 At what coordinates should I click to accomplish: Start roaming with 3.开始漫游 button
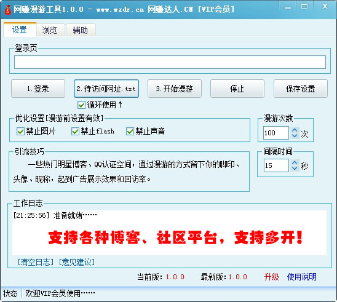(x=174, y=89)
